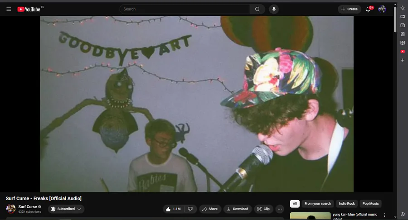Open the sidebar save disk icon

pos(403,34)
